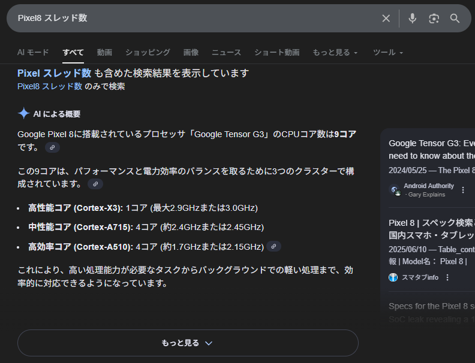Click the closing paragraph starting これにより
The image size is (475, 363).
(x=185, y=277)
